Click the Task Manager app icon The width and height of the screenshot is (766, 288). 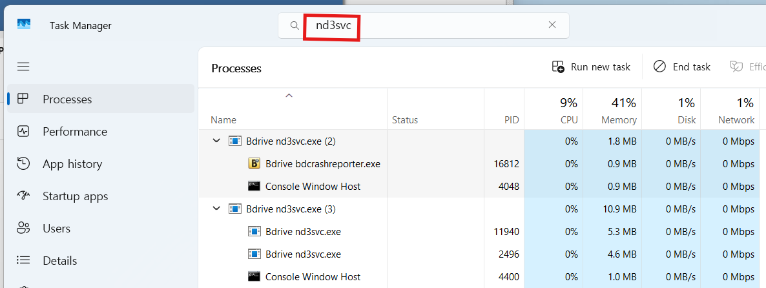(24, 25)
